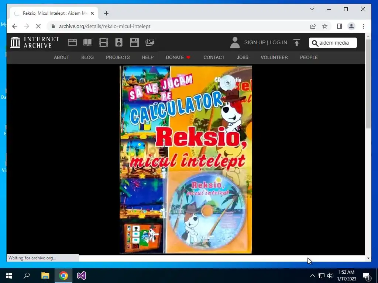This screenshot has width=378, height=283.
Task: Open the Video (film) media icon
Action: 103,42
